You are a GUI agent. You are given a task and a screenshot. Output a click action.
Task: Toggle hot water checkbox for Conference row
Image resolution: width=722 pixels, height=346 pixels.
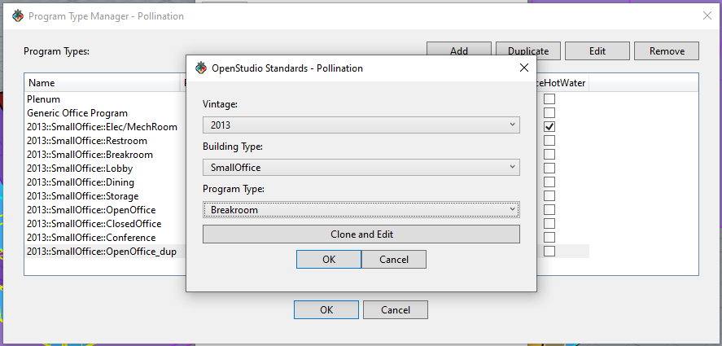[x=549, y=237]
